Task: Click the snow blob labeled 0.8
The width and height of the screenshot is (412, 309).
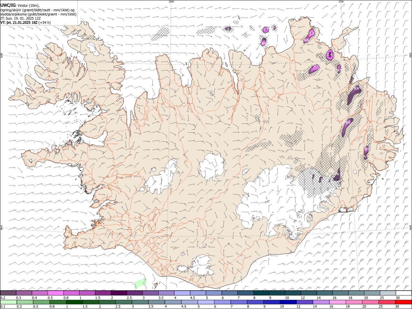Action: [264, 42]
